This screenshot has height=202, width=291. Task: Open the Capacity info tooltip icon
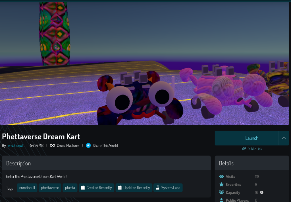pyautogui.click(x=262, y=192)
